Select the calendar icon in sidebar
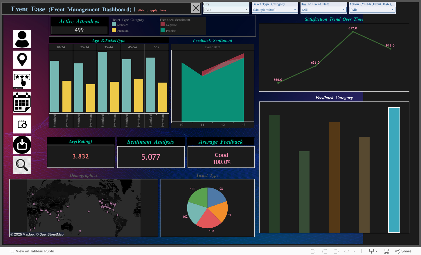421x255 pixels. click(22, 102)
